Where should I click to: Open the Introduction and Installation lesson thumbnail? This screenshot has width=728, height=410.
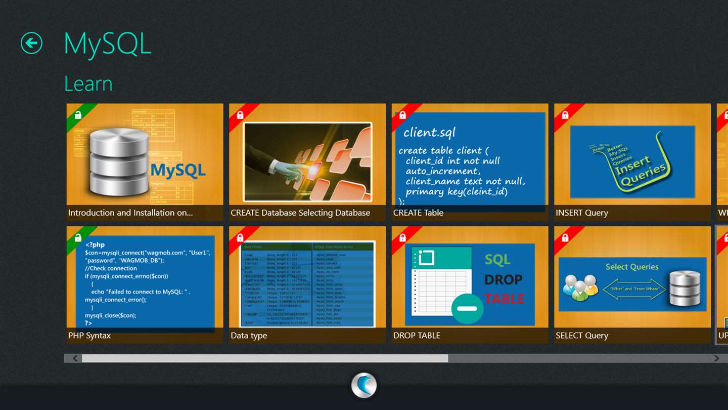point(145,162)
